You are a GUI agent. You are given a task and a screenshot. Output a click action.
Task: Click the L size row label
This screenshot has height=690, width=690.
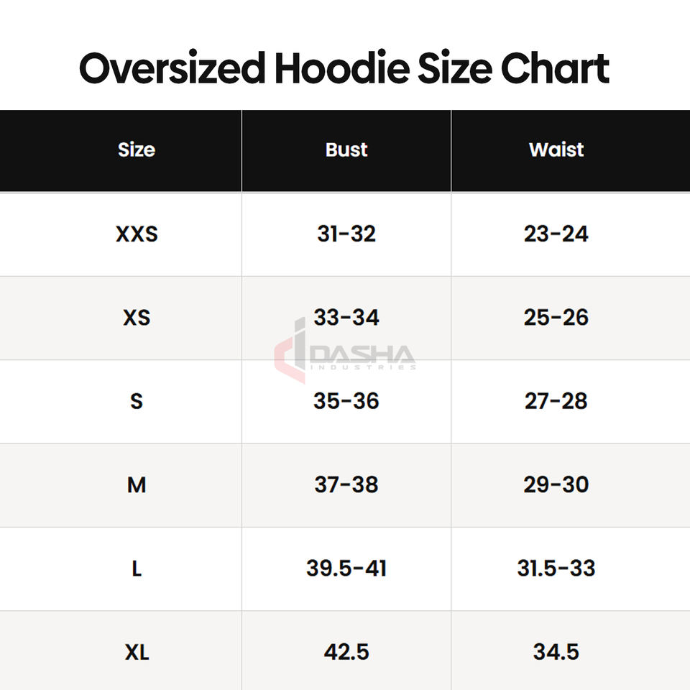pyautogui.click(x=137, y=568)
